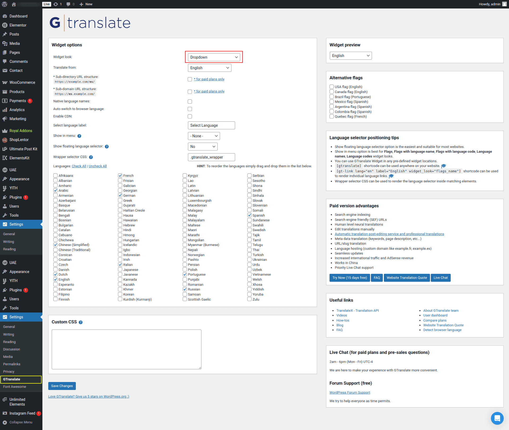
Task: Open the live chat bubble icon
Action: [497, 418]
